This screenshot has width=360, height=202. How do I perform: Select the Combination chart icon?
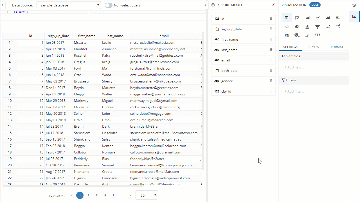click(x=287, y=27)
